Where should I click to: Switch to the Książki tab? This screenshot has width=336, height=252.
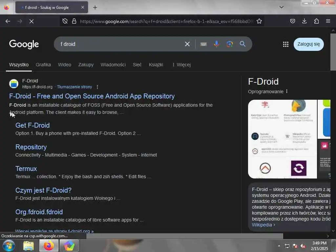click(x=156, y=65)
